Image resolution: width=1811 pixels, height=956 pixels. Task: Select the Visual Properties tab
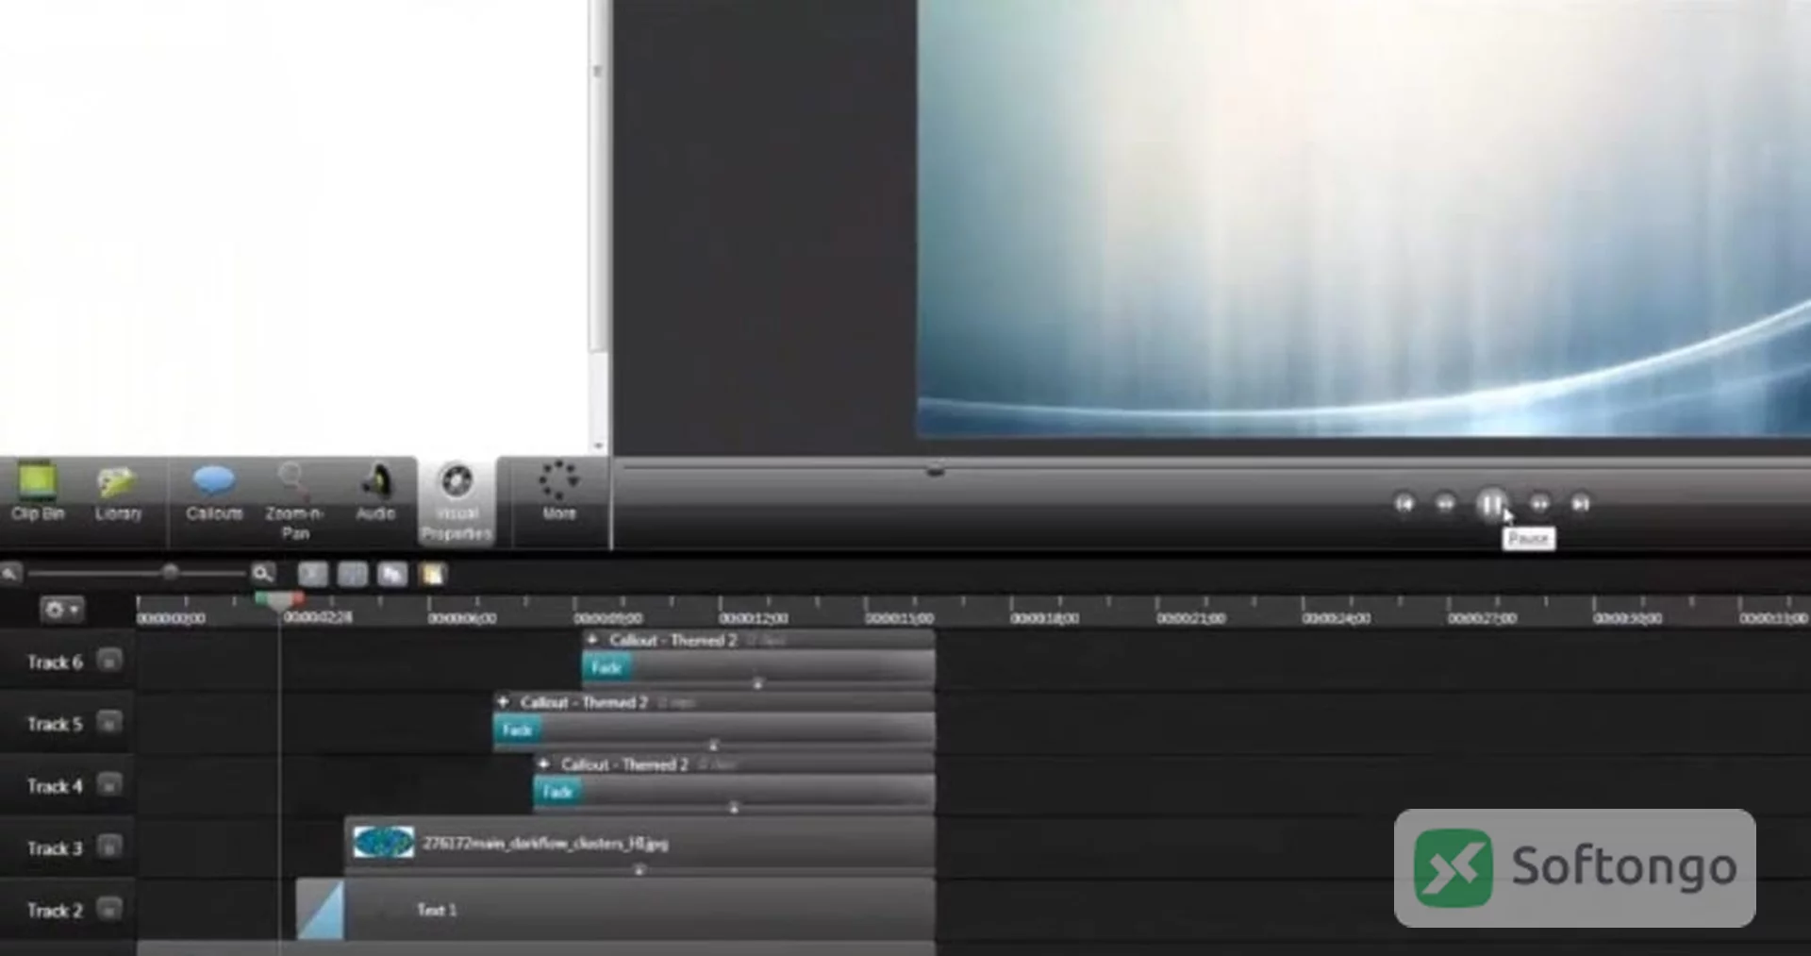coord(457,503)
